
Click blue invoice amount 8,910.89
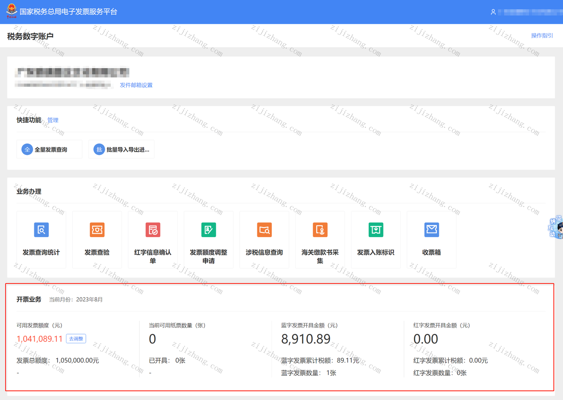[x=306, y=339]
